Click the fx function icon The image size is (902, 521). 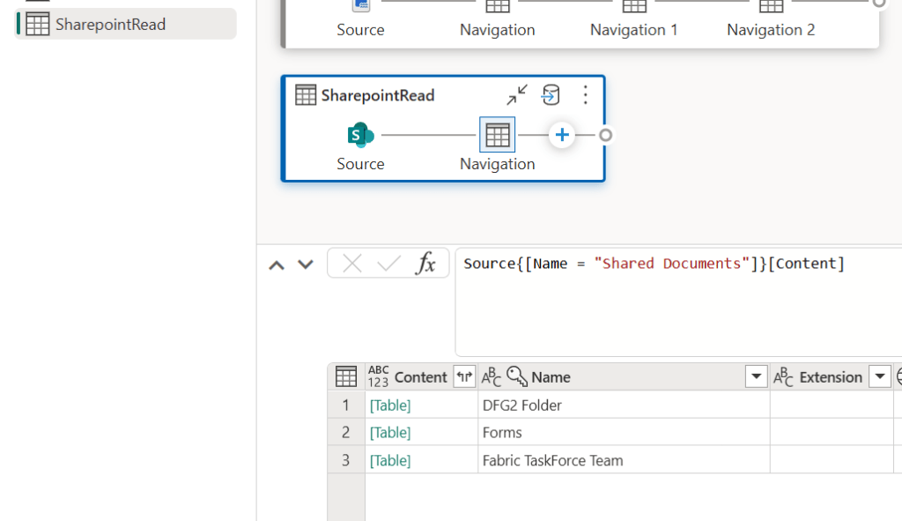(426, 264)
